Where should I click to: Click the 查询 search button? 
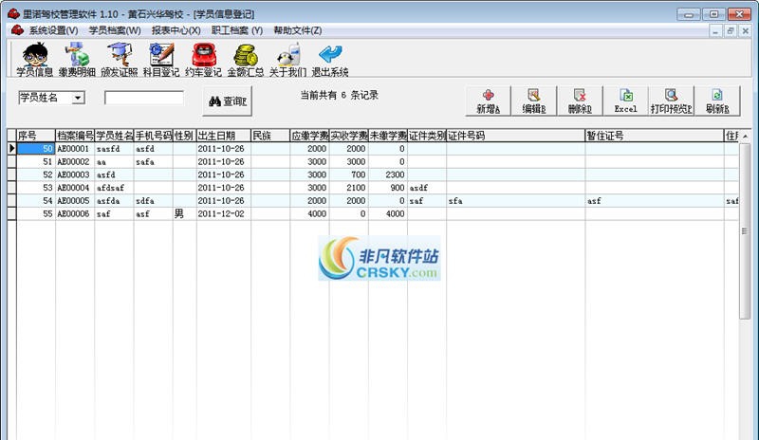[x=227, y=101]
